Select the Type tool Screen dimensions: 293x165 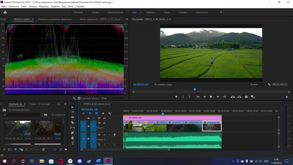click(x=73, y=143)
